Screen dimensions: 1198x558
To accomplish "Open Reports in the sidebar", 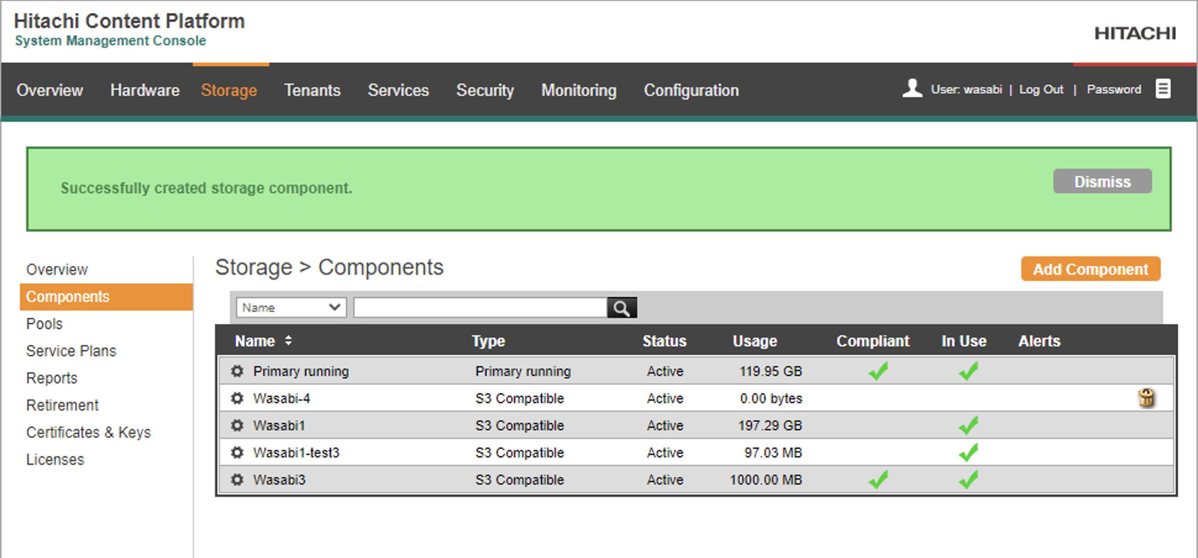I will tap(52, 378).
